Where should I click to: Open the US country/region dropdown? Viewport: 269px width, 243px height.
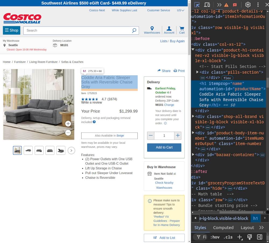tap(180, 10)
